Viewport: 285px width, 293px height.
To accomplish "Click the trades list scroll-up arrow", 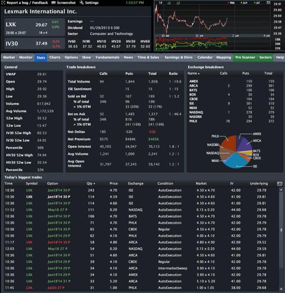I will click(281, 190).
